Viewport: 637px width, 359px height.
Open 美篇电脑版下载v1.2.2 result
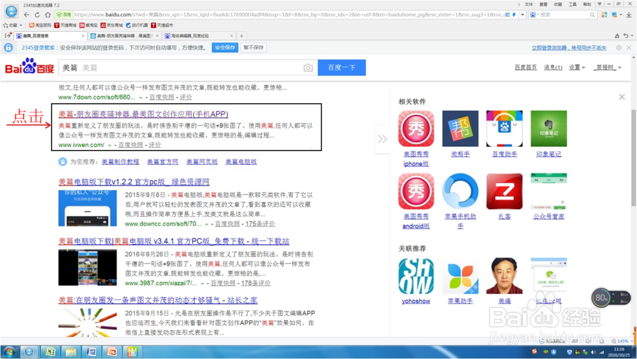[x=134, y=182]
